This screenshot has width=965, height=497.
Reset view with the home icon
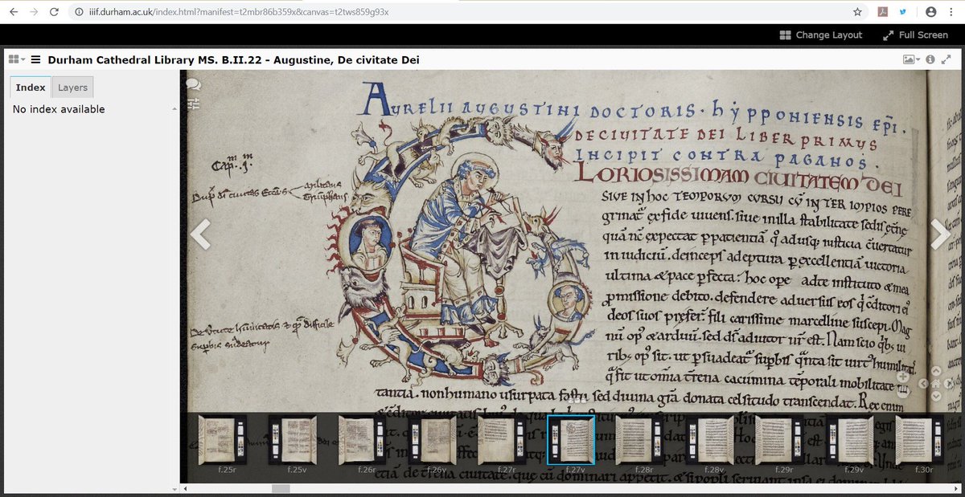(936, 384)
